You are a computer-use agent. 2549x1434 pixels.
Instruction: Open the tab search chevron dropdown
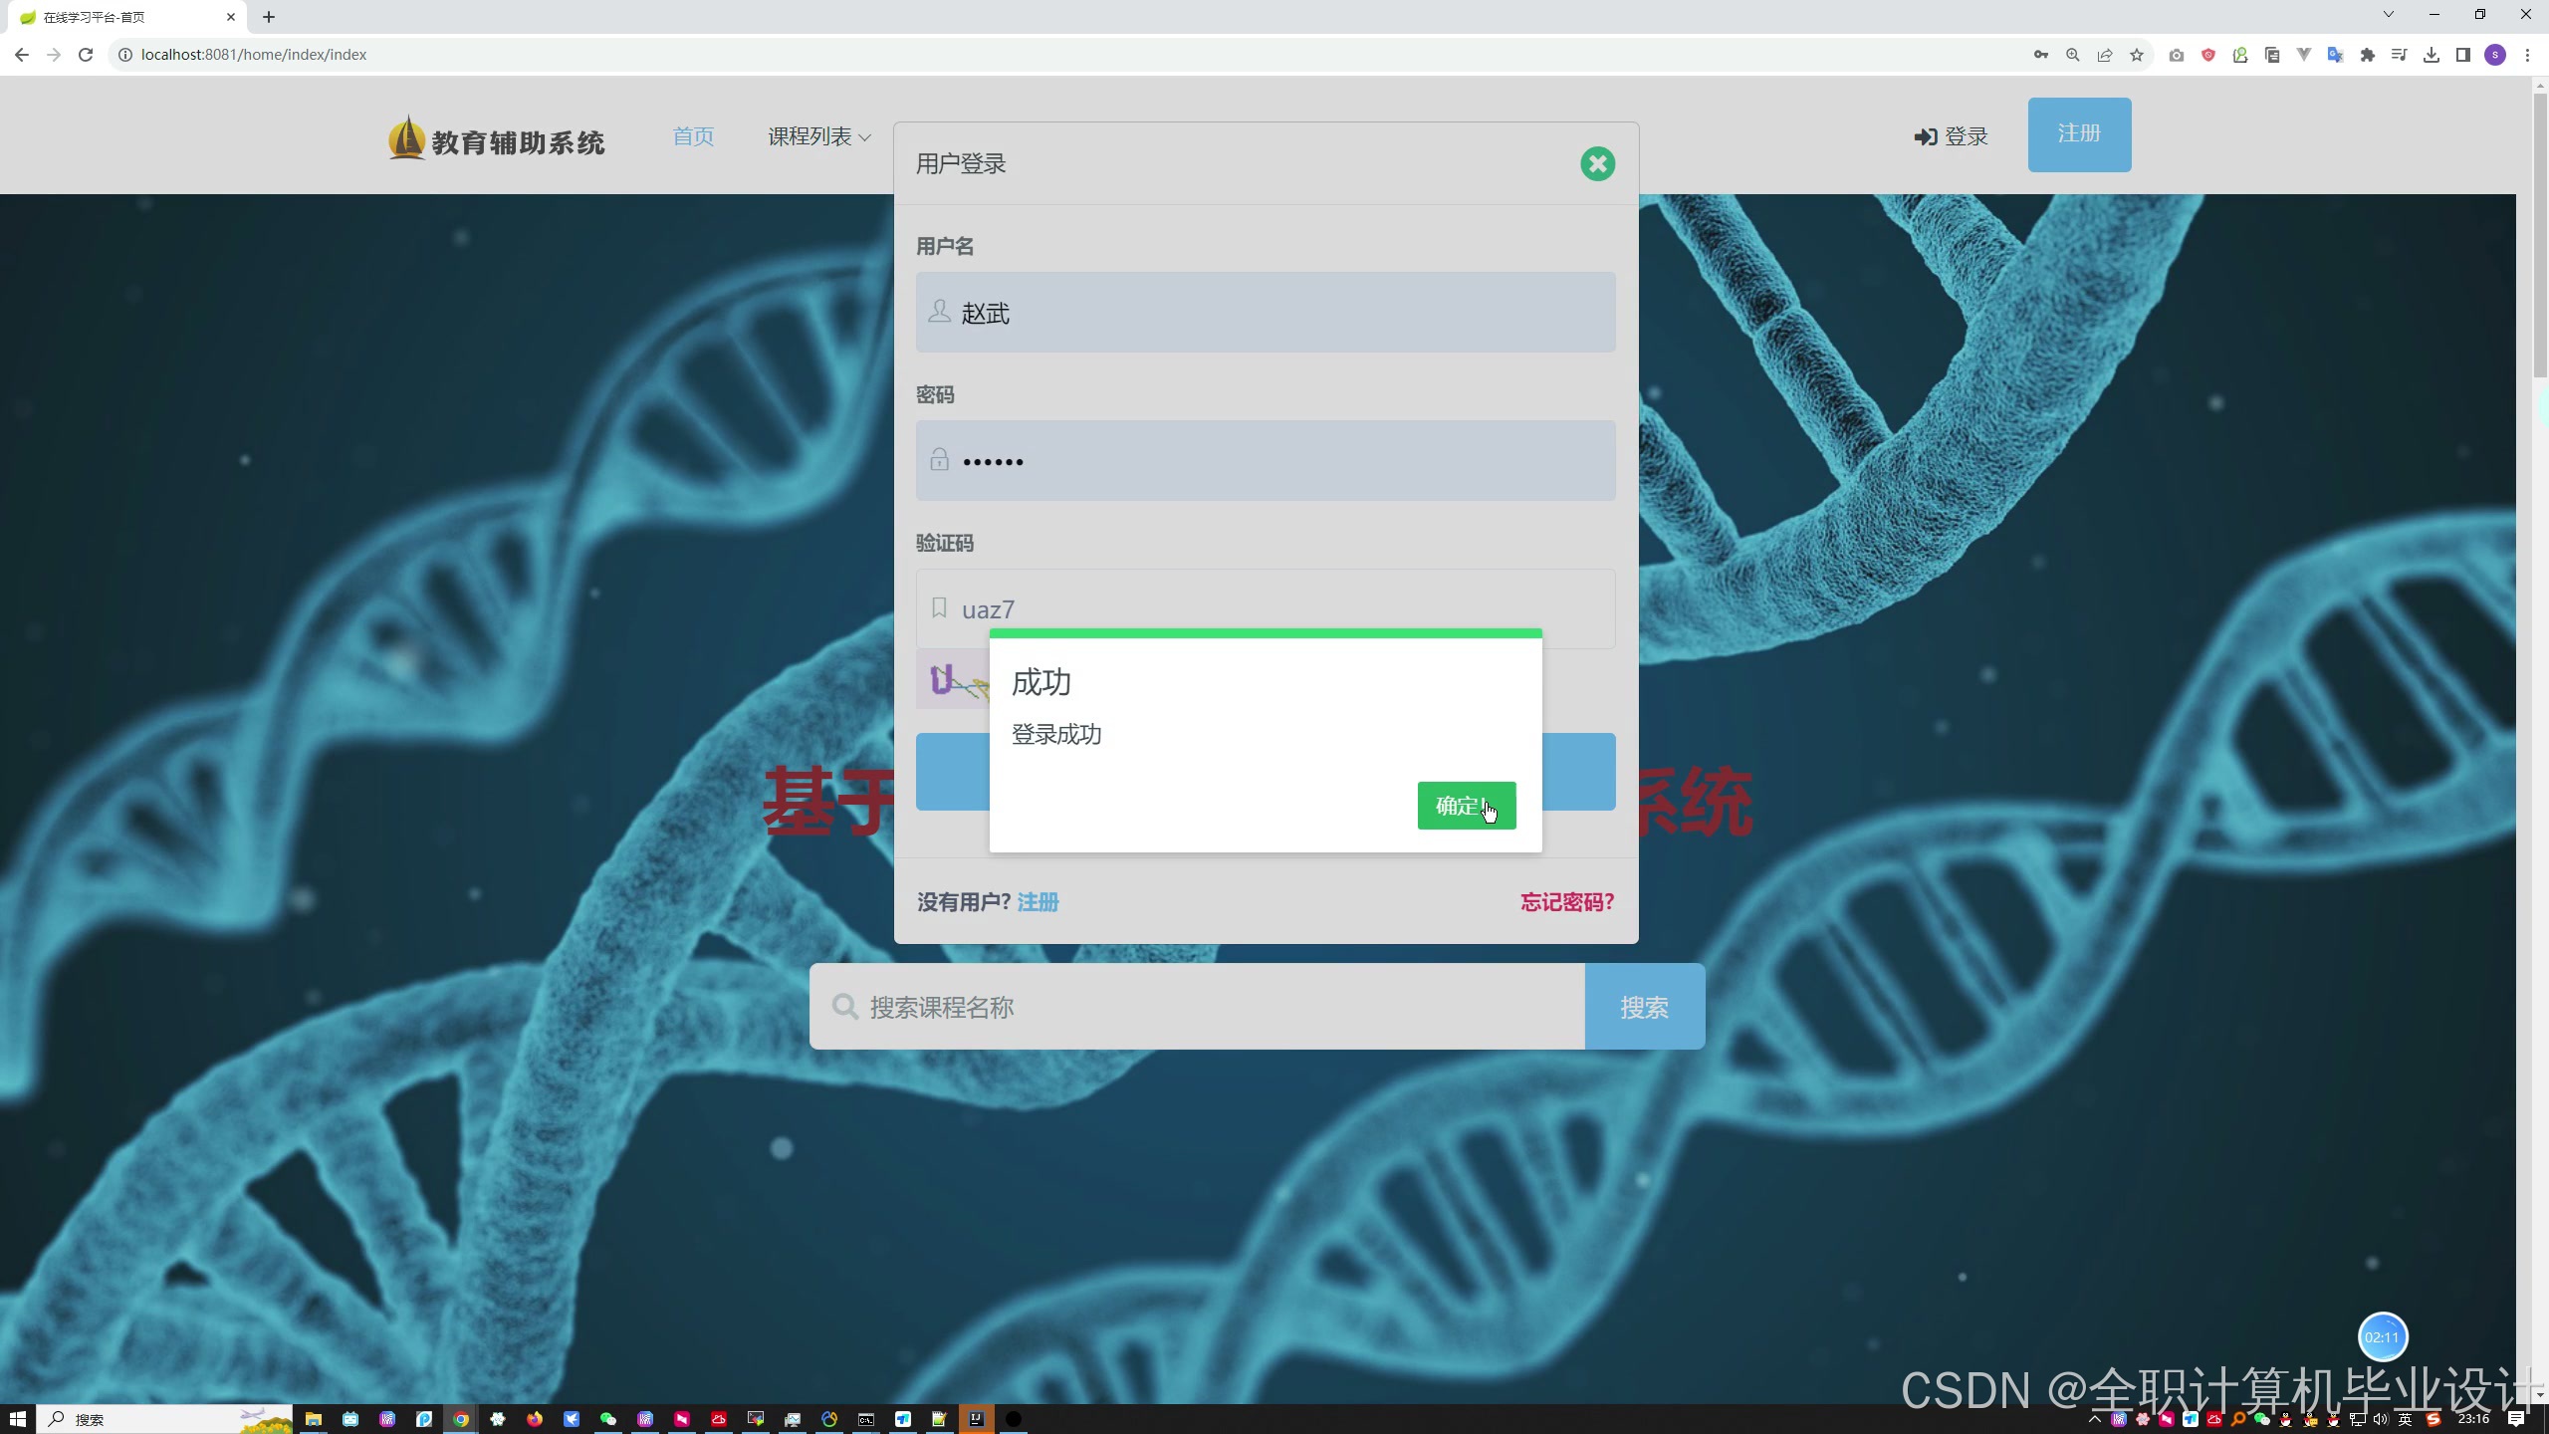[x=2388, y=15]
